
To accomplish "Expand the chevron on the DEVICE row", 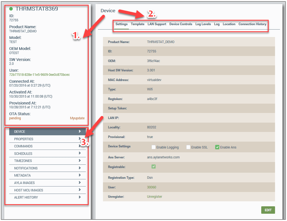I will click(x=80, y=131).
